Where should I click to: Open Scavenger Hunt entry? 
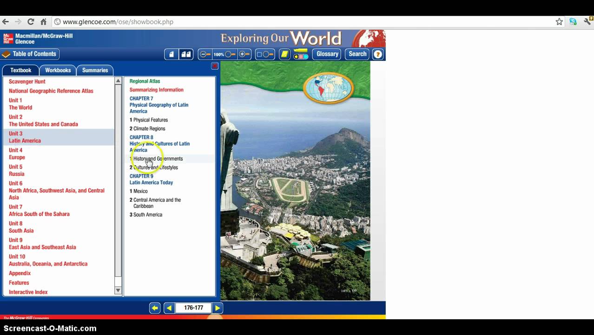coord(27,81)
